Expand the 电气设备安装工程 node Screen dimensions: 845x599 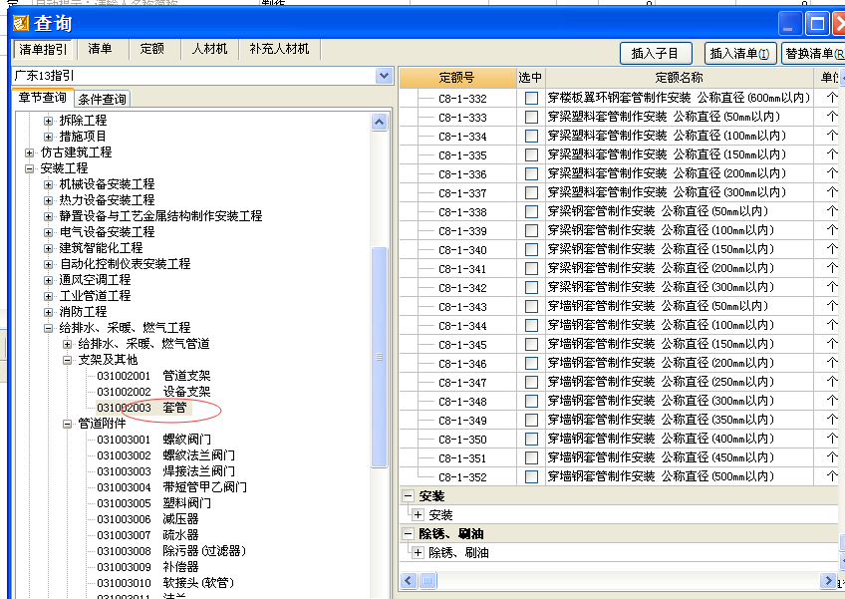(48, 232)
